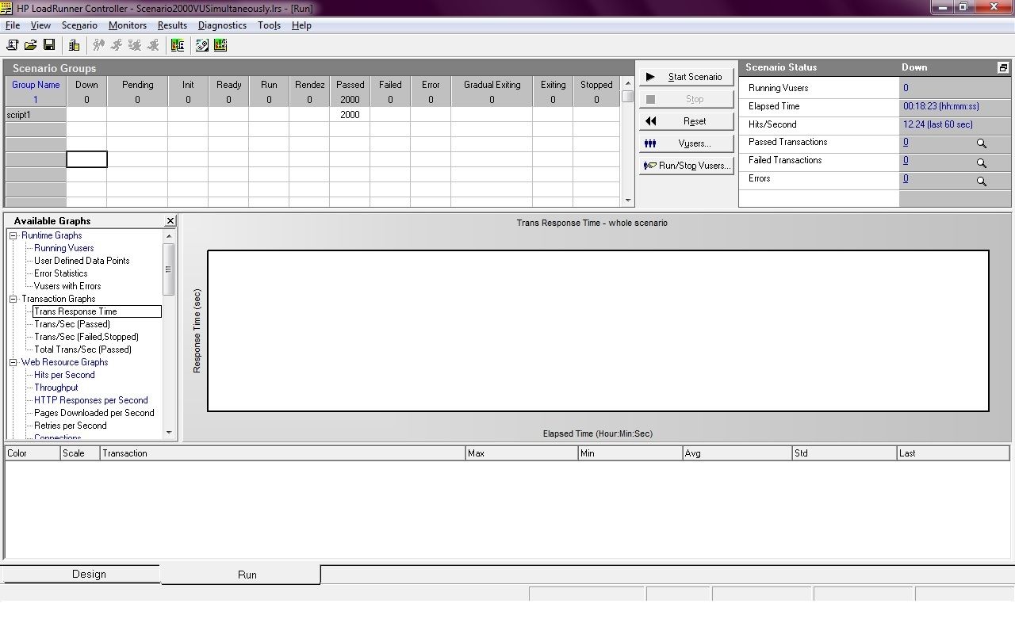Select Trans/Sec (Passed) graph
The width and height of the screenshot is (1015, 634).
tap(72, 324)
